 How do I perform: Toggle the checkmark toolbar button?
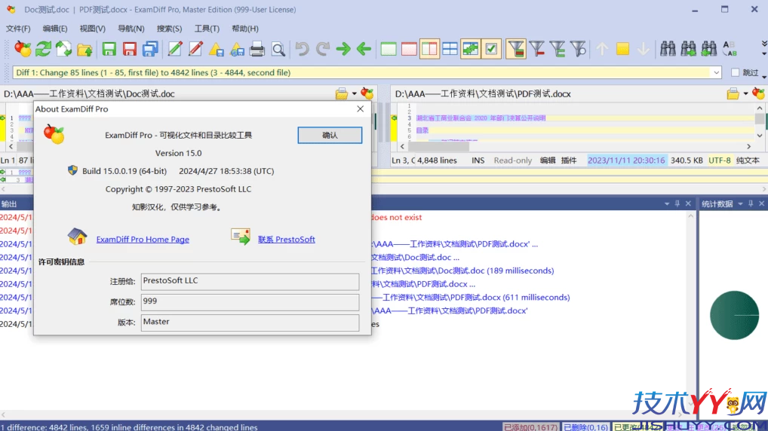[491, 49]
